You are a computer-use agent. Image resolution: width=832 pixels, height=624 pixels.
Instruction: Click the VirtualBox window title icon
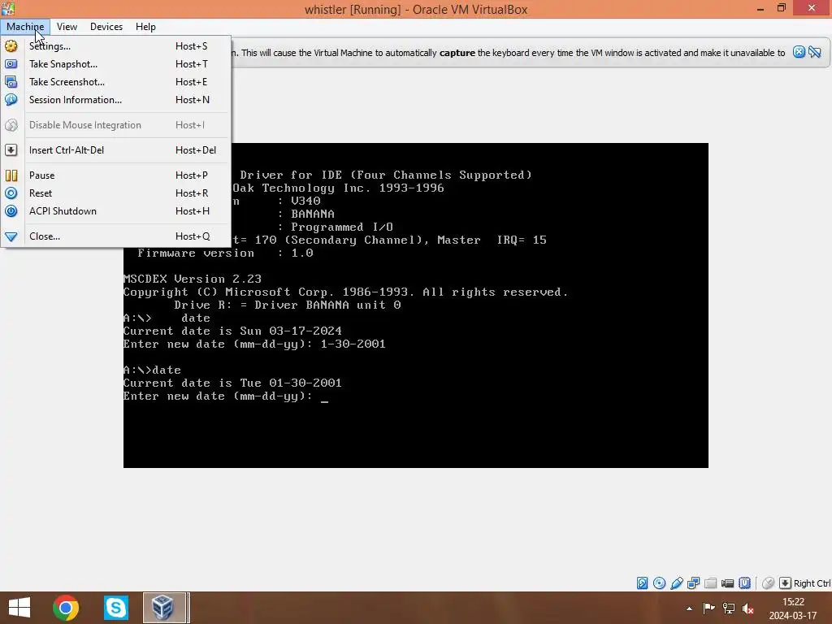[x=8, y=8]
